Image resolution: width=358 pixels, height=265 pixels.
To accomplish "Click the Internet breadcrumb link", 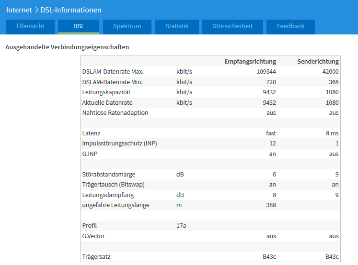I will point(19,10).
